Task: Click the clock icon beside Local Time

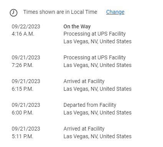Action: click(x=13, y=13)
